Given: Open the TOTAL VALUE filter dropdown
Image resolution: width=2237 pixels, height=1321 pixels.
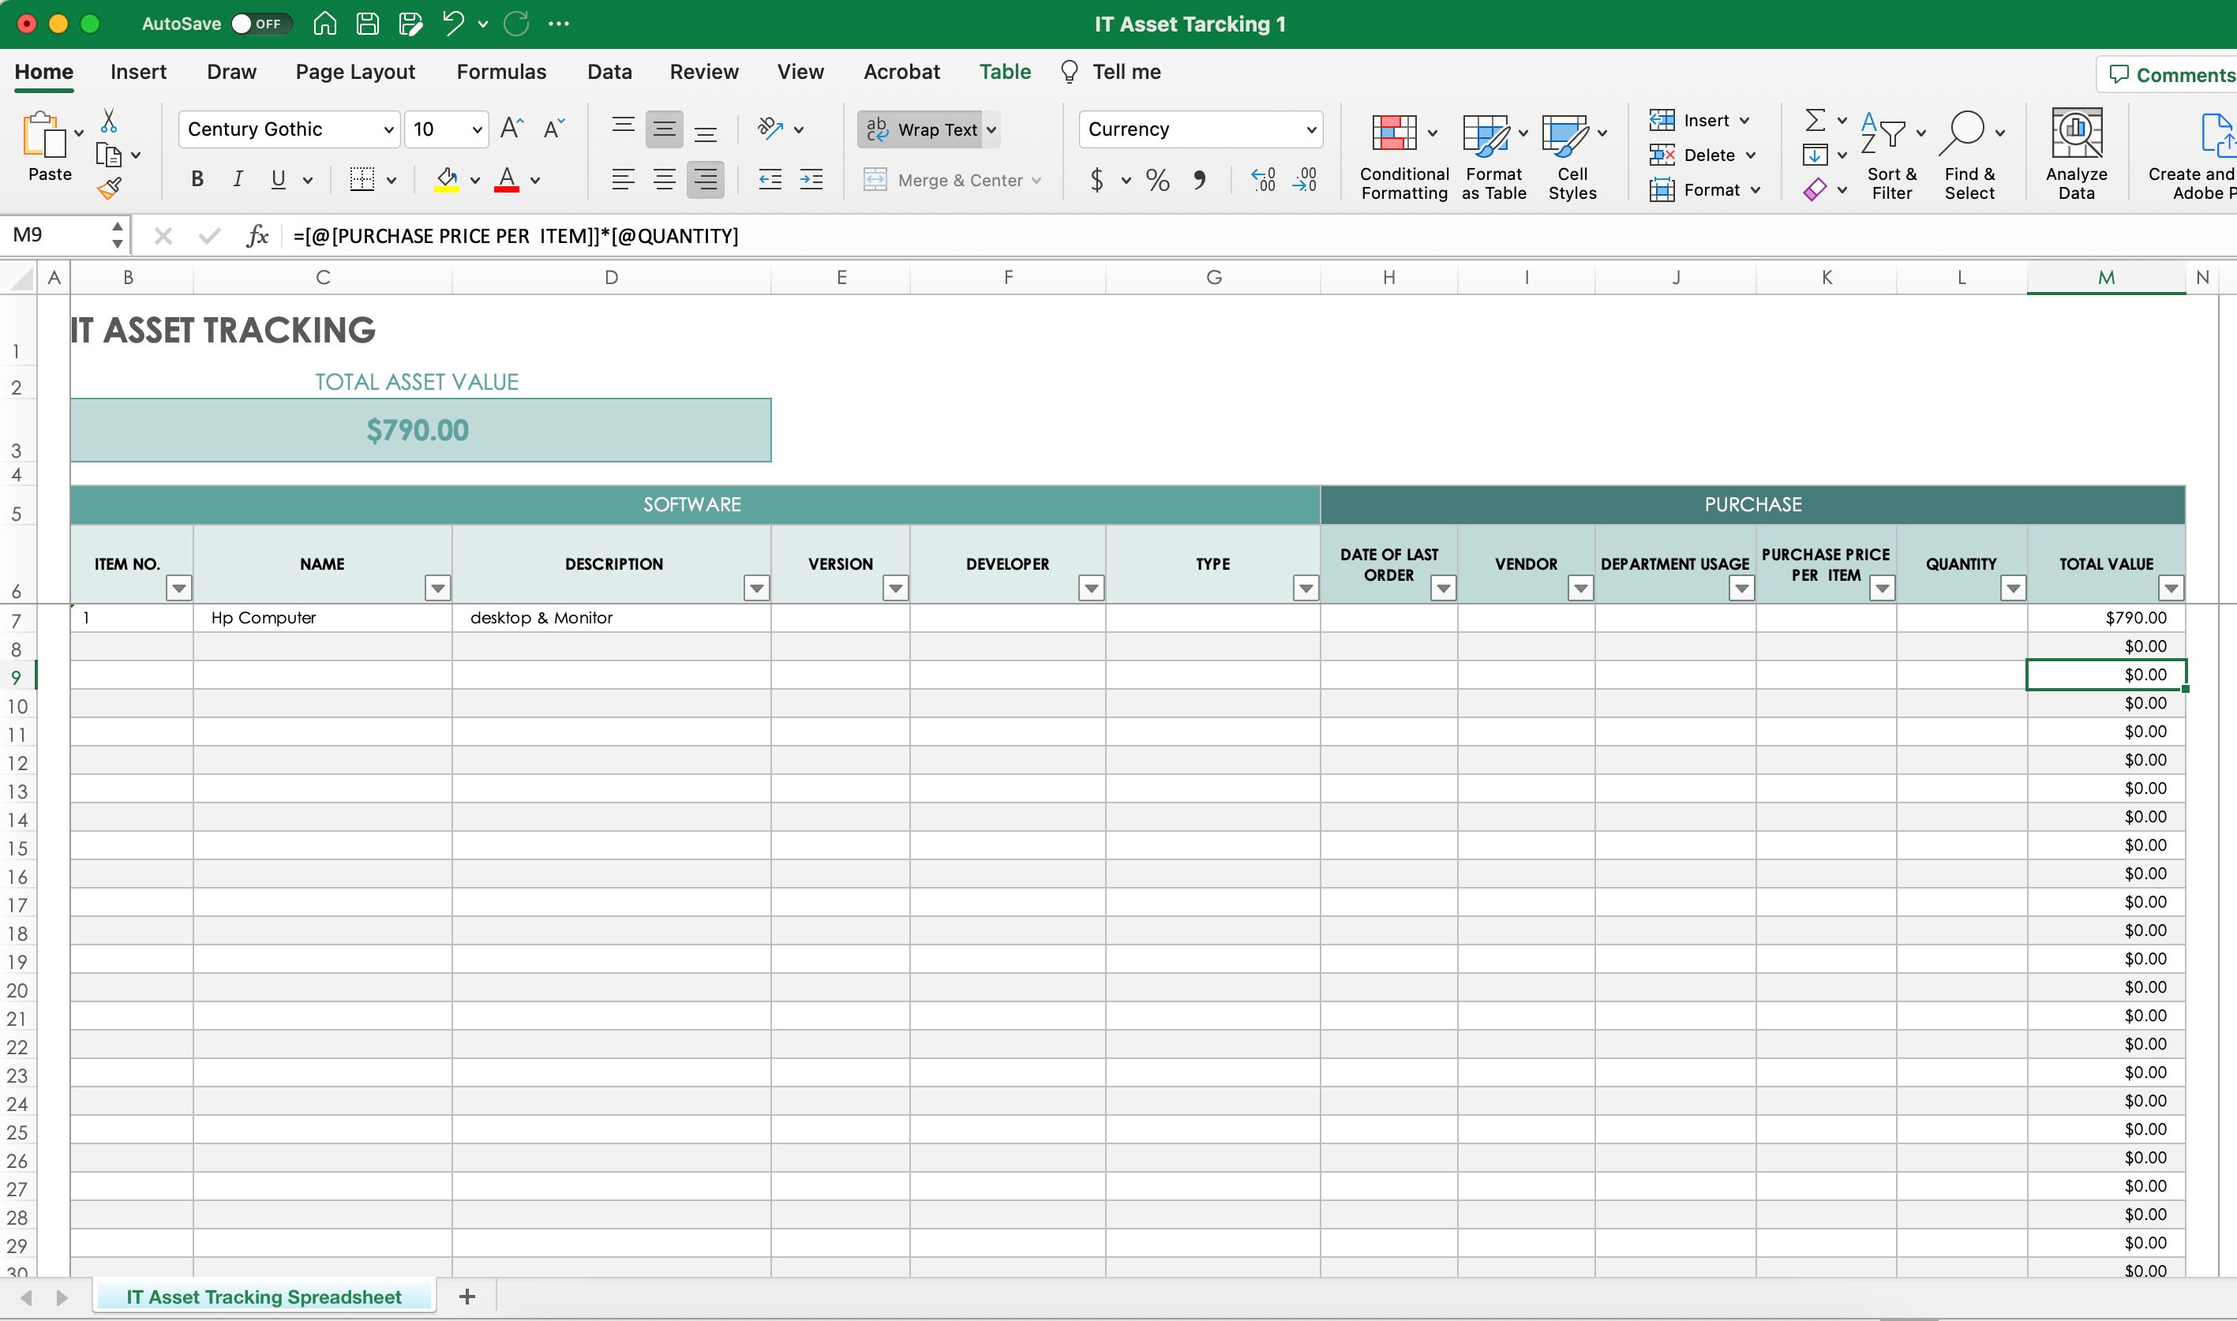Looking at the screenshot, I should pos(2170,588).
